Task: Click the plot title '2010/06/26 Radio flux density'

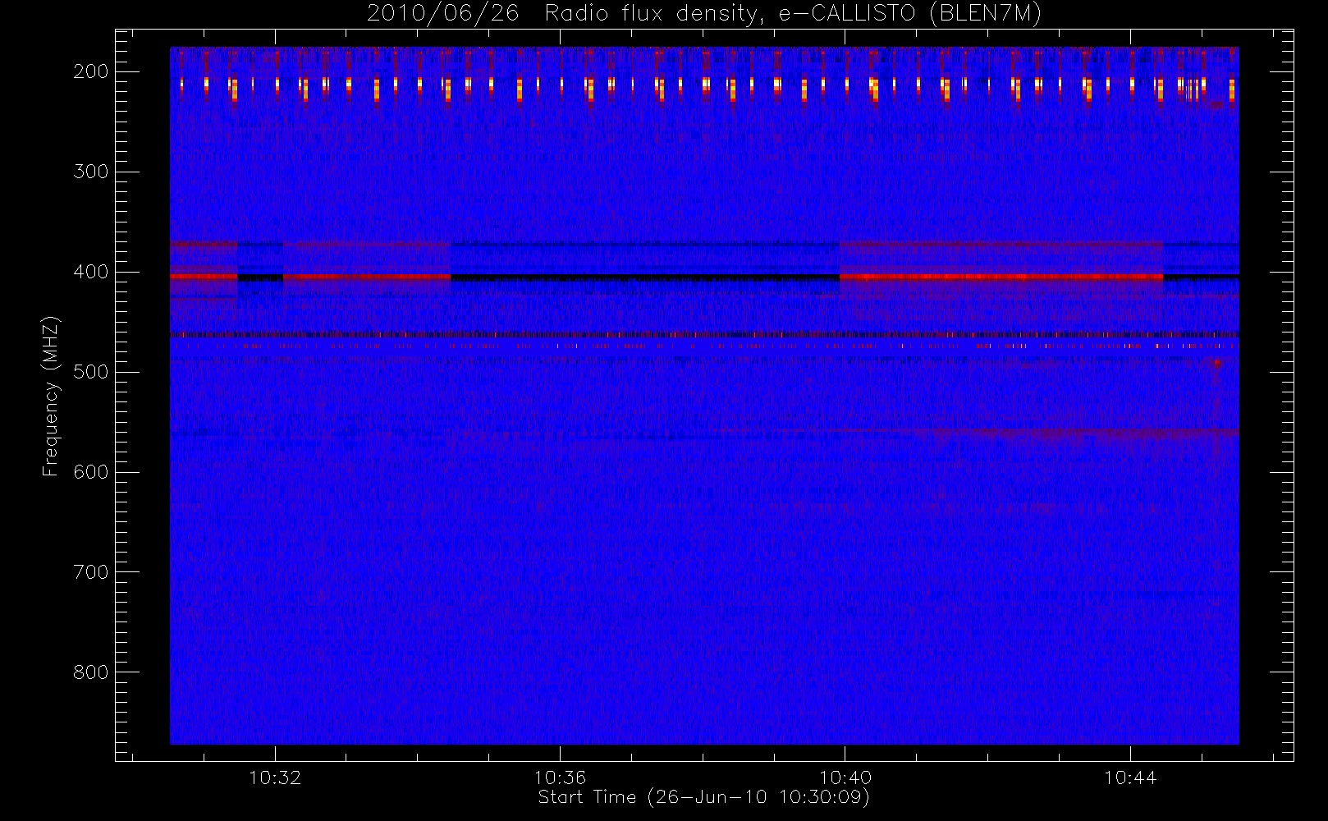Action: tap(704, 13)
